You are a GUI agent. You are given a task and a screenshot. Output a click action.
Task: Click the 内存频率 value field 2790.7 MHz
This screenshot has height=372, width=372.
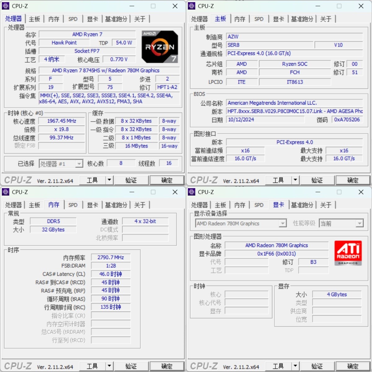tap(111, 257)
